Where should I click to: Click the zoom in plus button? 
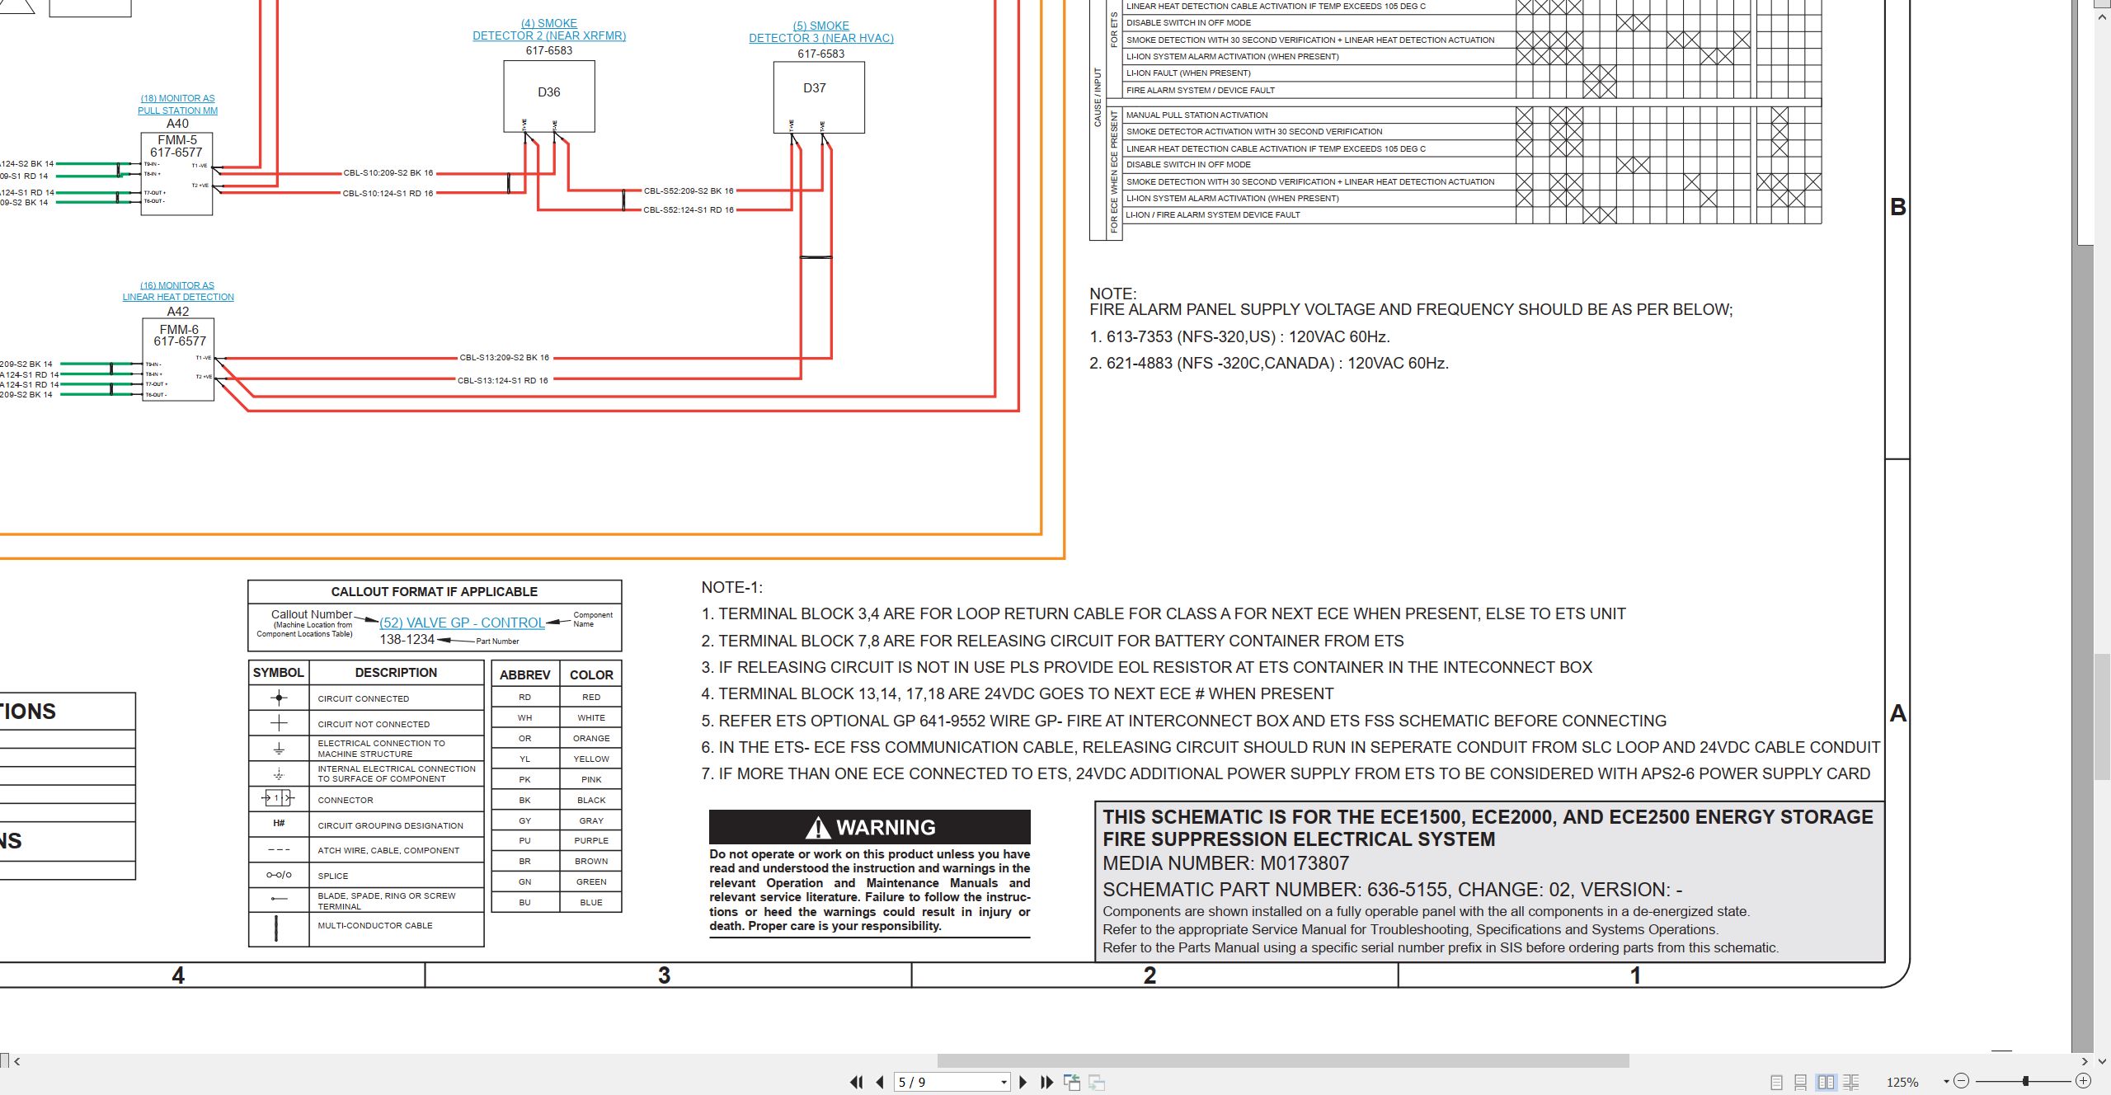[x=2083, y=1081]
